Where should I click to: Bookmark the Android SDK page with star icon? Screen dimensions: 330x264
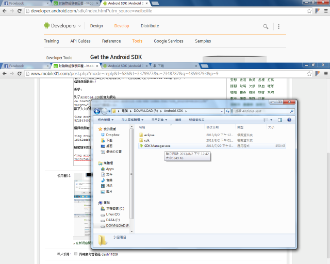tap(309, 11)
